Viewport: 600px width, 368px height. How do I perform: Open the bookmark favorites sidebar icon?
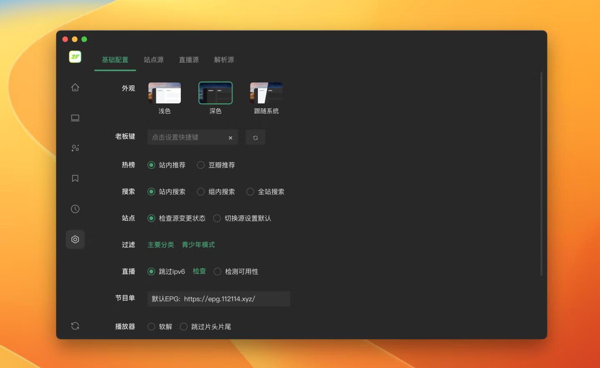(x=75, y=178)
